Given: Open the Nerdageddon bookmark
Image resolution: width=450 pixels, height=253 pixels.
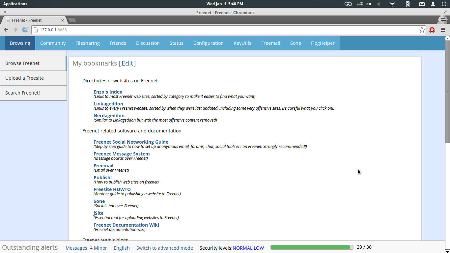Looking at the screenshot, I should [109, 116].
